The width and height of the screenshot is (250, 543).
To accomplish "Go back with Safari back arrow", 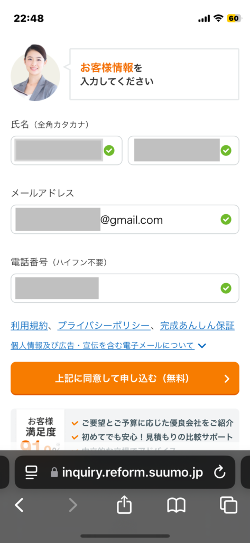I will [x=20, y=505].
